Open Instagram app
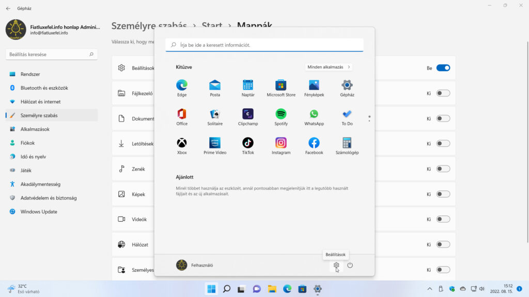529x297 pixels. [281, 146]
